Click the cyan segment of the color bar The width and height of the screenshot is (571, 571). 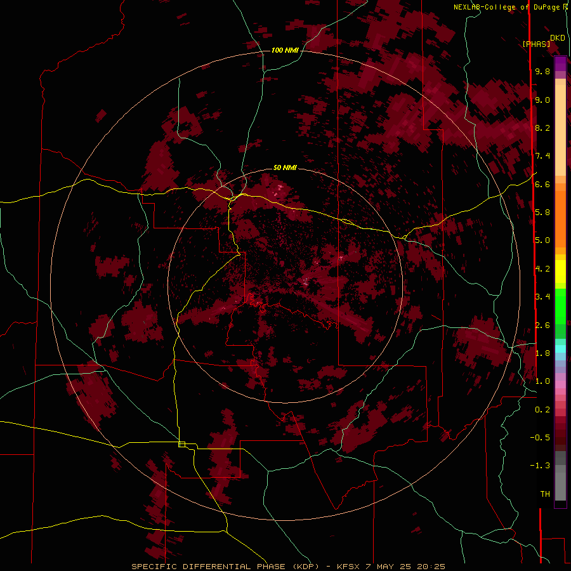point(560,348)
